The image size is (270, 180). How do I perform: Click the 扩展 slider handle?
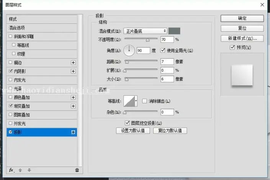pos(125,70)
